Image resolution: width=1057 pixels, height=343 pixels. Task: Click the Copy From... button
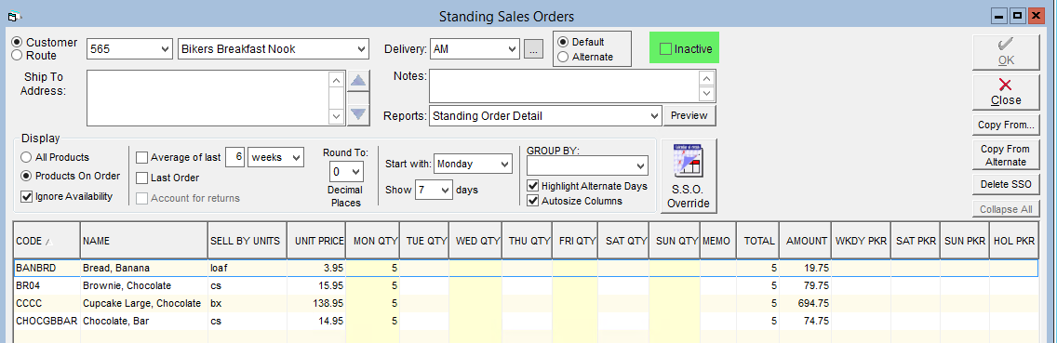(x=1005, y=125)
